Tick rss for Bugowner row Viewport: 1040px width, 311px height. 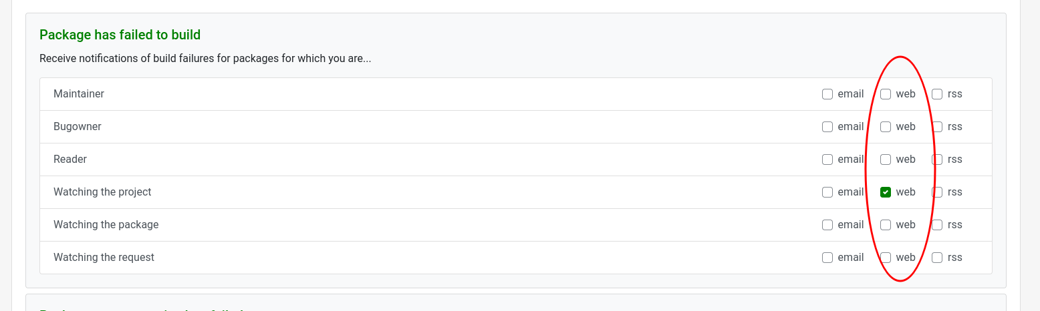tap(937, 127)
